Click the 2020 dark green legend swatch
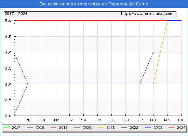Screen dimensions: 188x136 click(x=77, y=128)
